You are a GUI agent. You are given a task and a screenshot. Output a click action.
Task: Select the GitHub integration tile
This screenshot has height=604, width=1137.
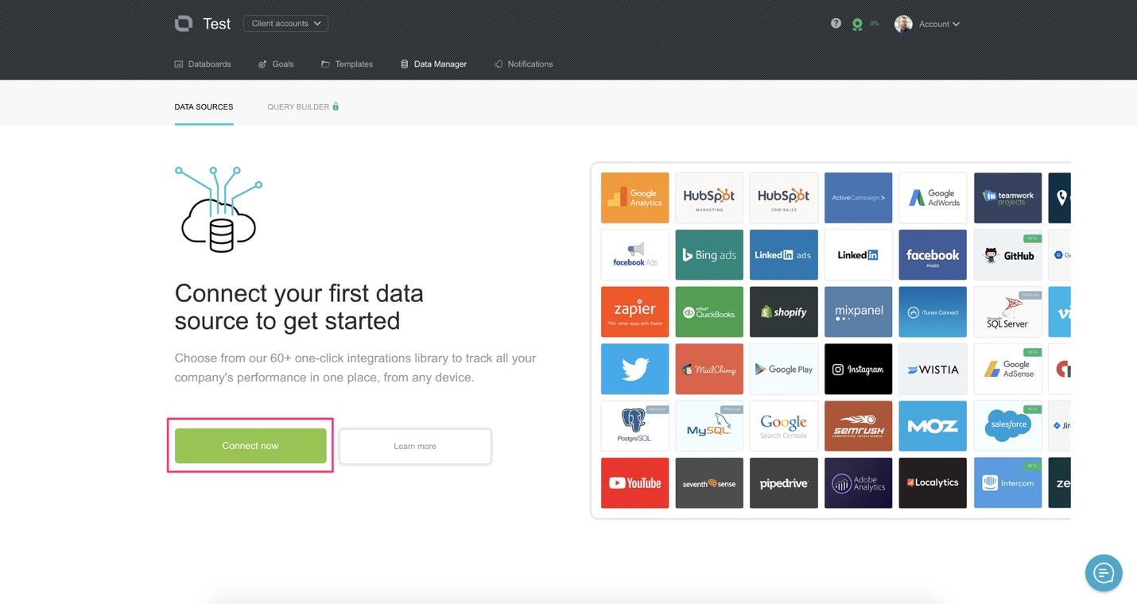coord(1007,255)
